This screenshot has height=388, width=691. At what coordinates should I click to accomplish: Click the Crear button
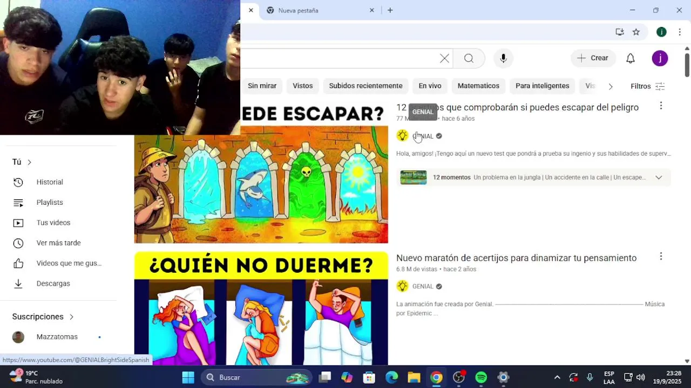(x=593, y=58)
